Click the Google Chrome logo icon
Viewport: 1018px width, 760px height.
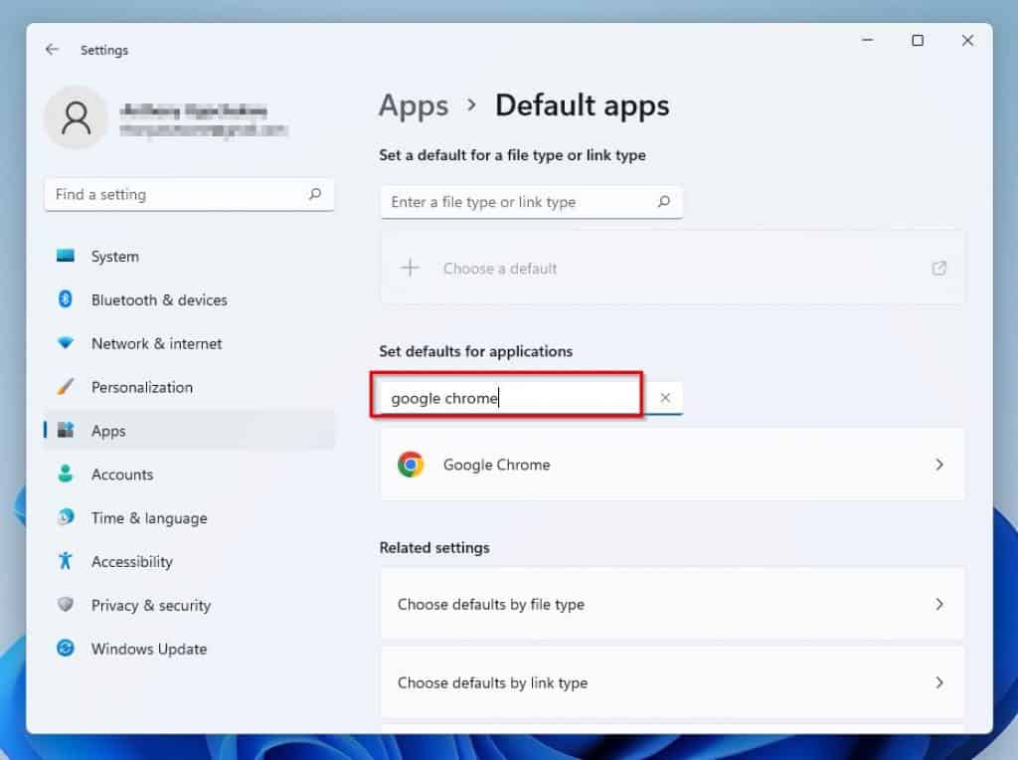(411, 465)
